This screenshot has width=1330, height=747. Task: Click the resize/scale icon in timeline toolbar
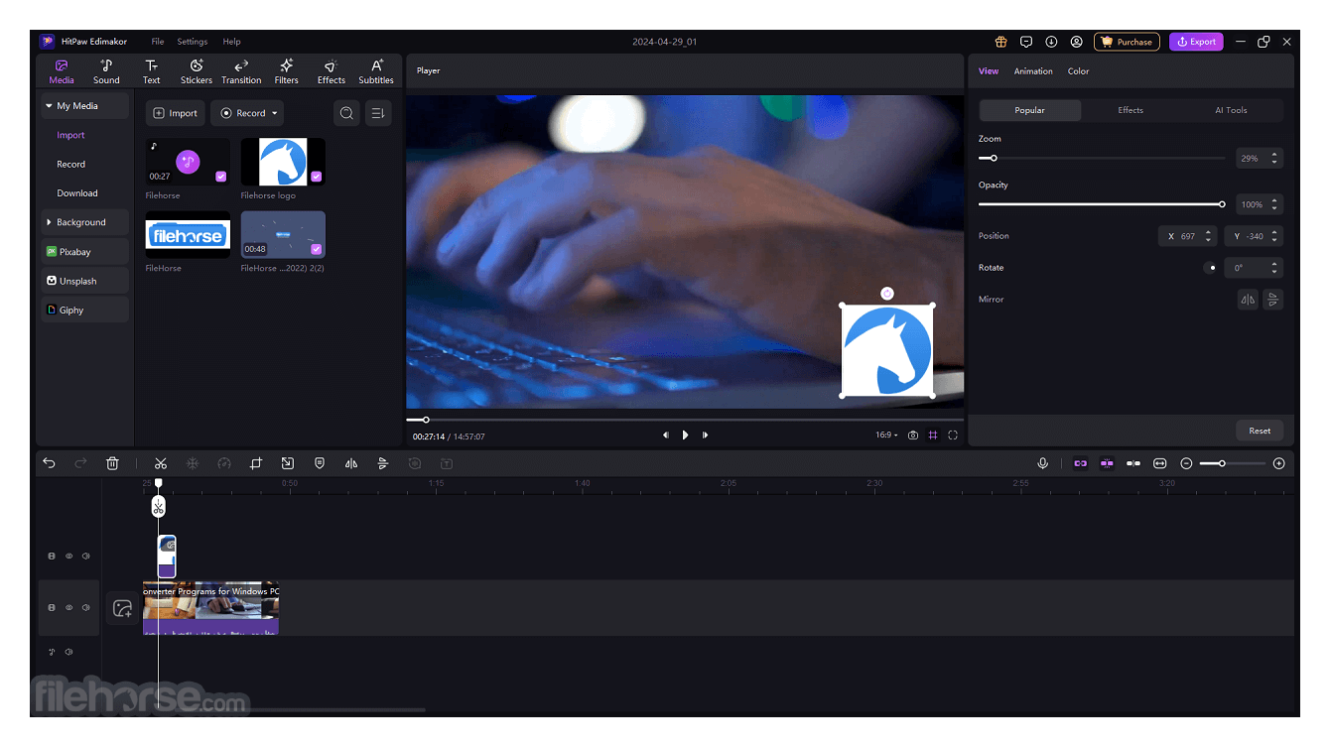pyautogui.click(x=287, y=463)
